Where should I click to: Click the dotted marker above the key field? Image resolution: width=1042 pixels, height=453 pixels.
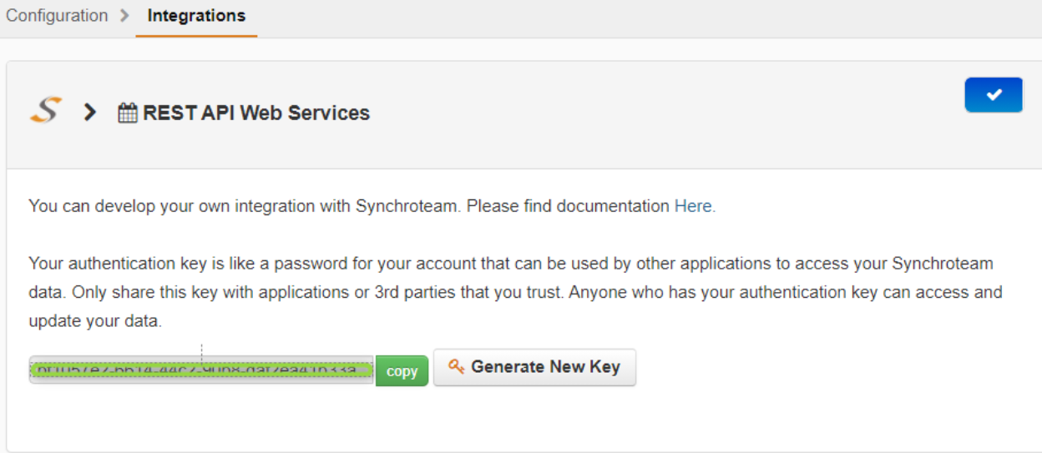click(201, 350)
